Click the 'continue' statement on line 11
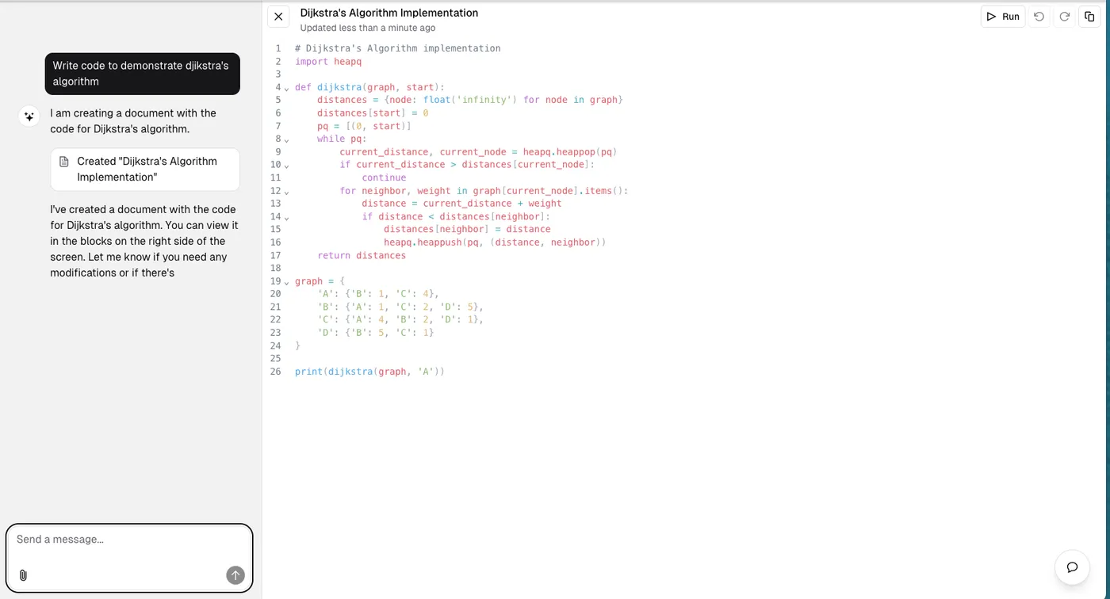 (x=384, y=177)
